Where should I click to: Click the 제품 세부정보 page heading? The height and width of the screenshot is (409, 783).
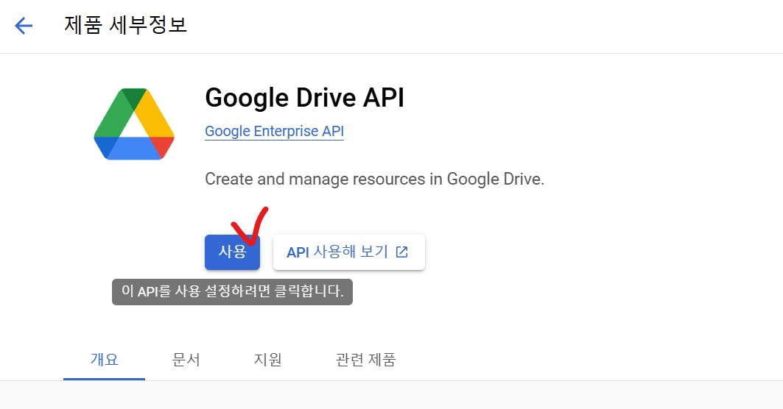pos(125,25)
